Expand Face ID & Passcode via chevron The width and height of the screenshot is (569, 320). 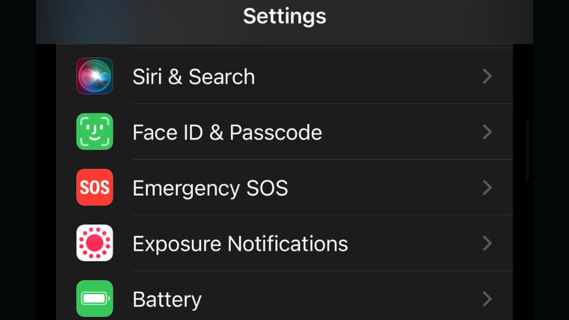[x=487, y=132]
